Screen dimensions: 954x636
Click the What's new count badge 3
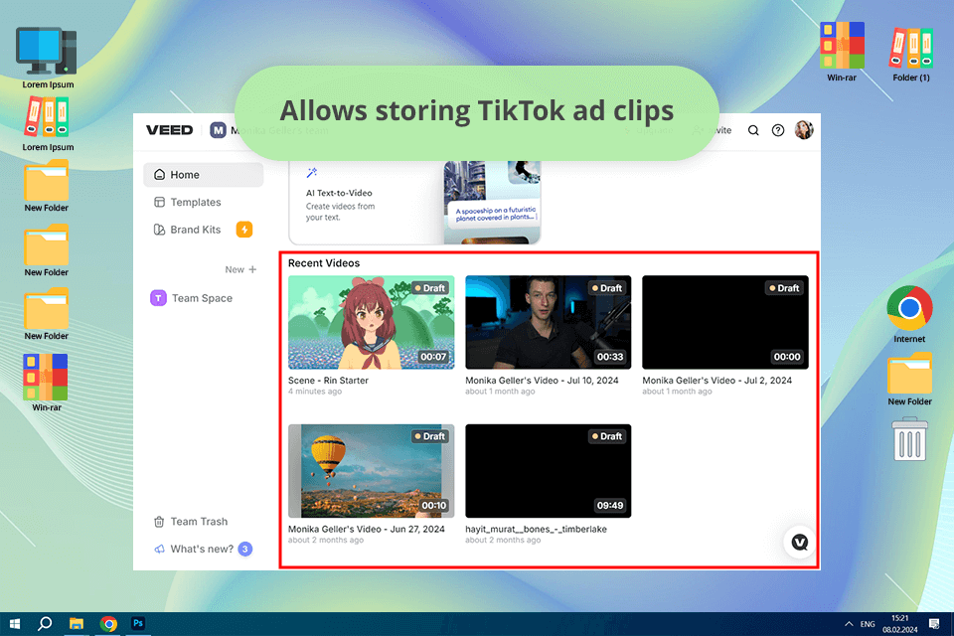[x=244, y=549]
